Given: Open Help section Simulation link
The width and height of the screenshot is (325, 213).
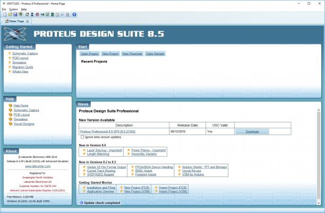Looking at the screenshot, I should (21, 119).
